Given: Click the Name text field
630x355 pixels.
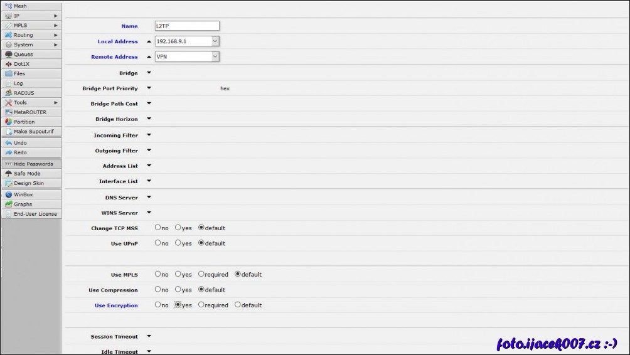Looking at the screenshot, I should click(187, 26).
